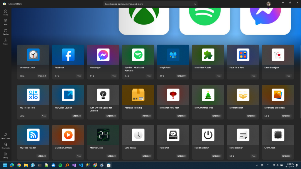Click the 4.9 star rating on MagicPods
Viewport: 301px width, 169px height.
coord(162,76)
